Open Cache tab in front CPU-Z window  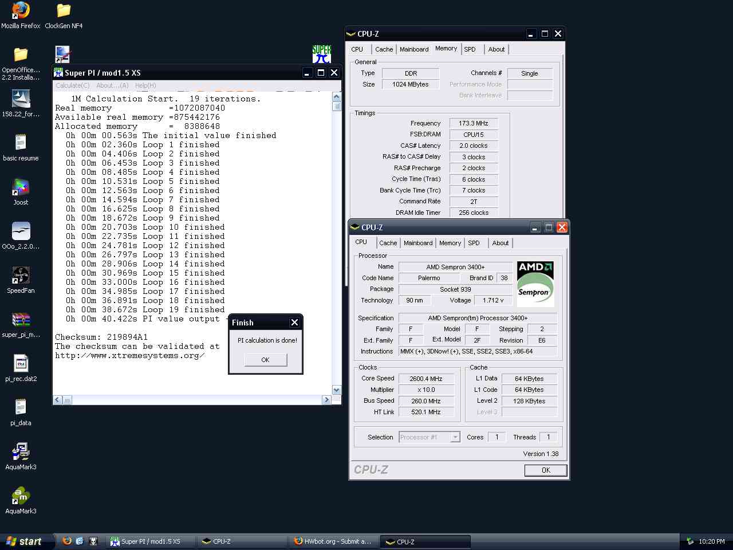coord(388,243)
